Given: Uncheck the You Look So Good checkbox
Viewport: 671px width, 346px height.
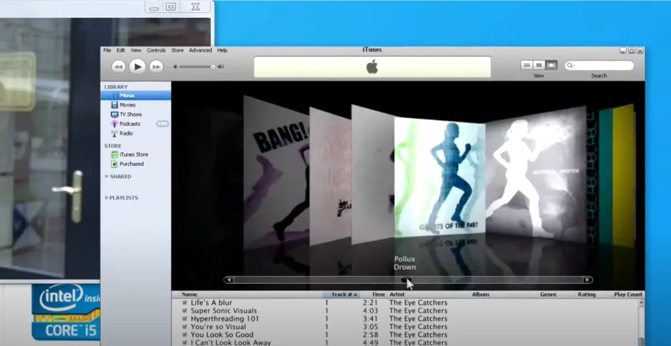Looking at the screenshot, I should coord(185,335).
